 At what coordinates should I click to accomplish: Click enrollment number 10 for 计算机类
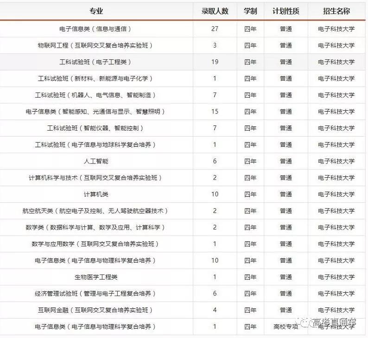(x=215, y=194)
